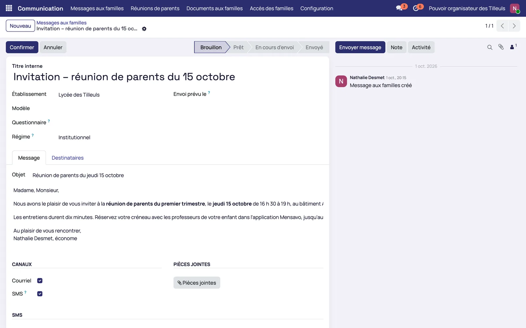Go to the next record arrow

click(514, 26)
